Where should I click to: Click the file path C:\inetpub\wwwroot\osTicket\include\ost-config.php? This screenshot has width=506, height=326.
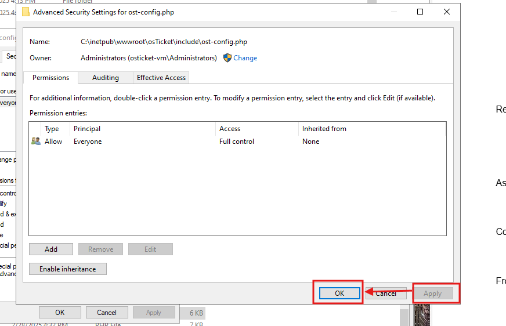click(x=164, y=42)
